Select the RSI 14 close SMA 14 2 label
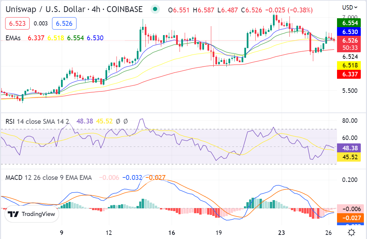367x239 pixels. coord(37,121)
